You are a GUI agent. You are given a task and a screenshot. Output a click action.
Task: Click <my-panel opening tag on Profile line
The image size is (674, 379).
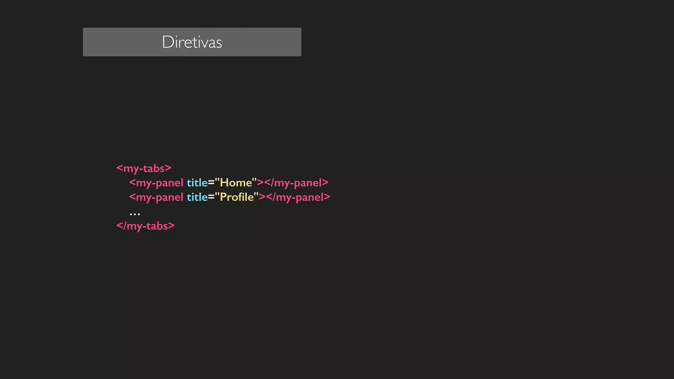156,197
